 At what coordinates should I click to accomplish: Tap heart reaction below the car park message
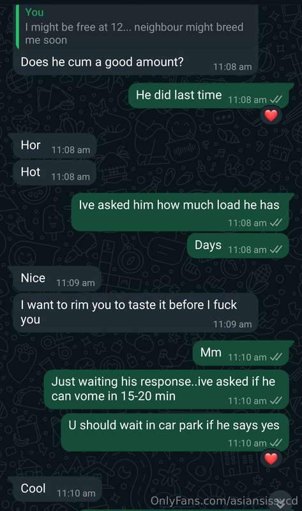271,459
